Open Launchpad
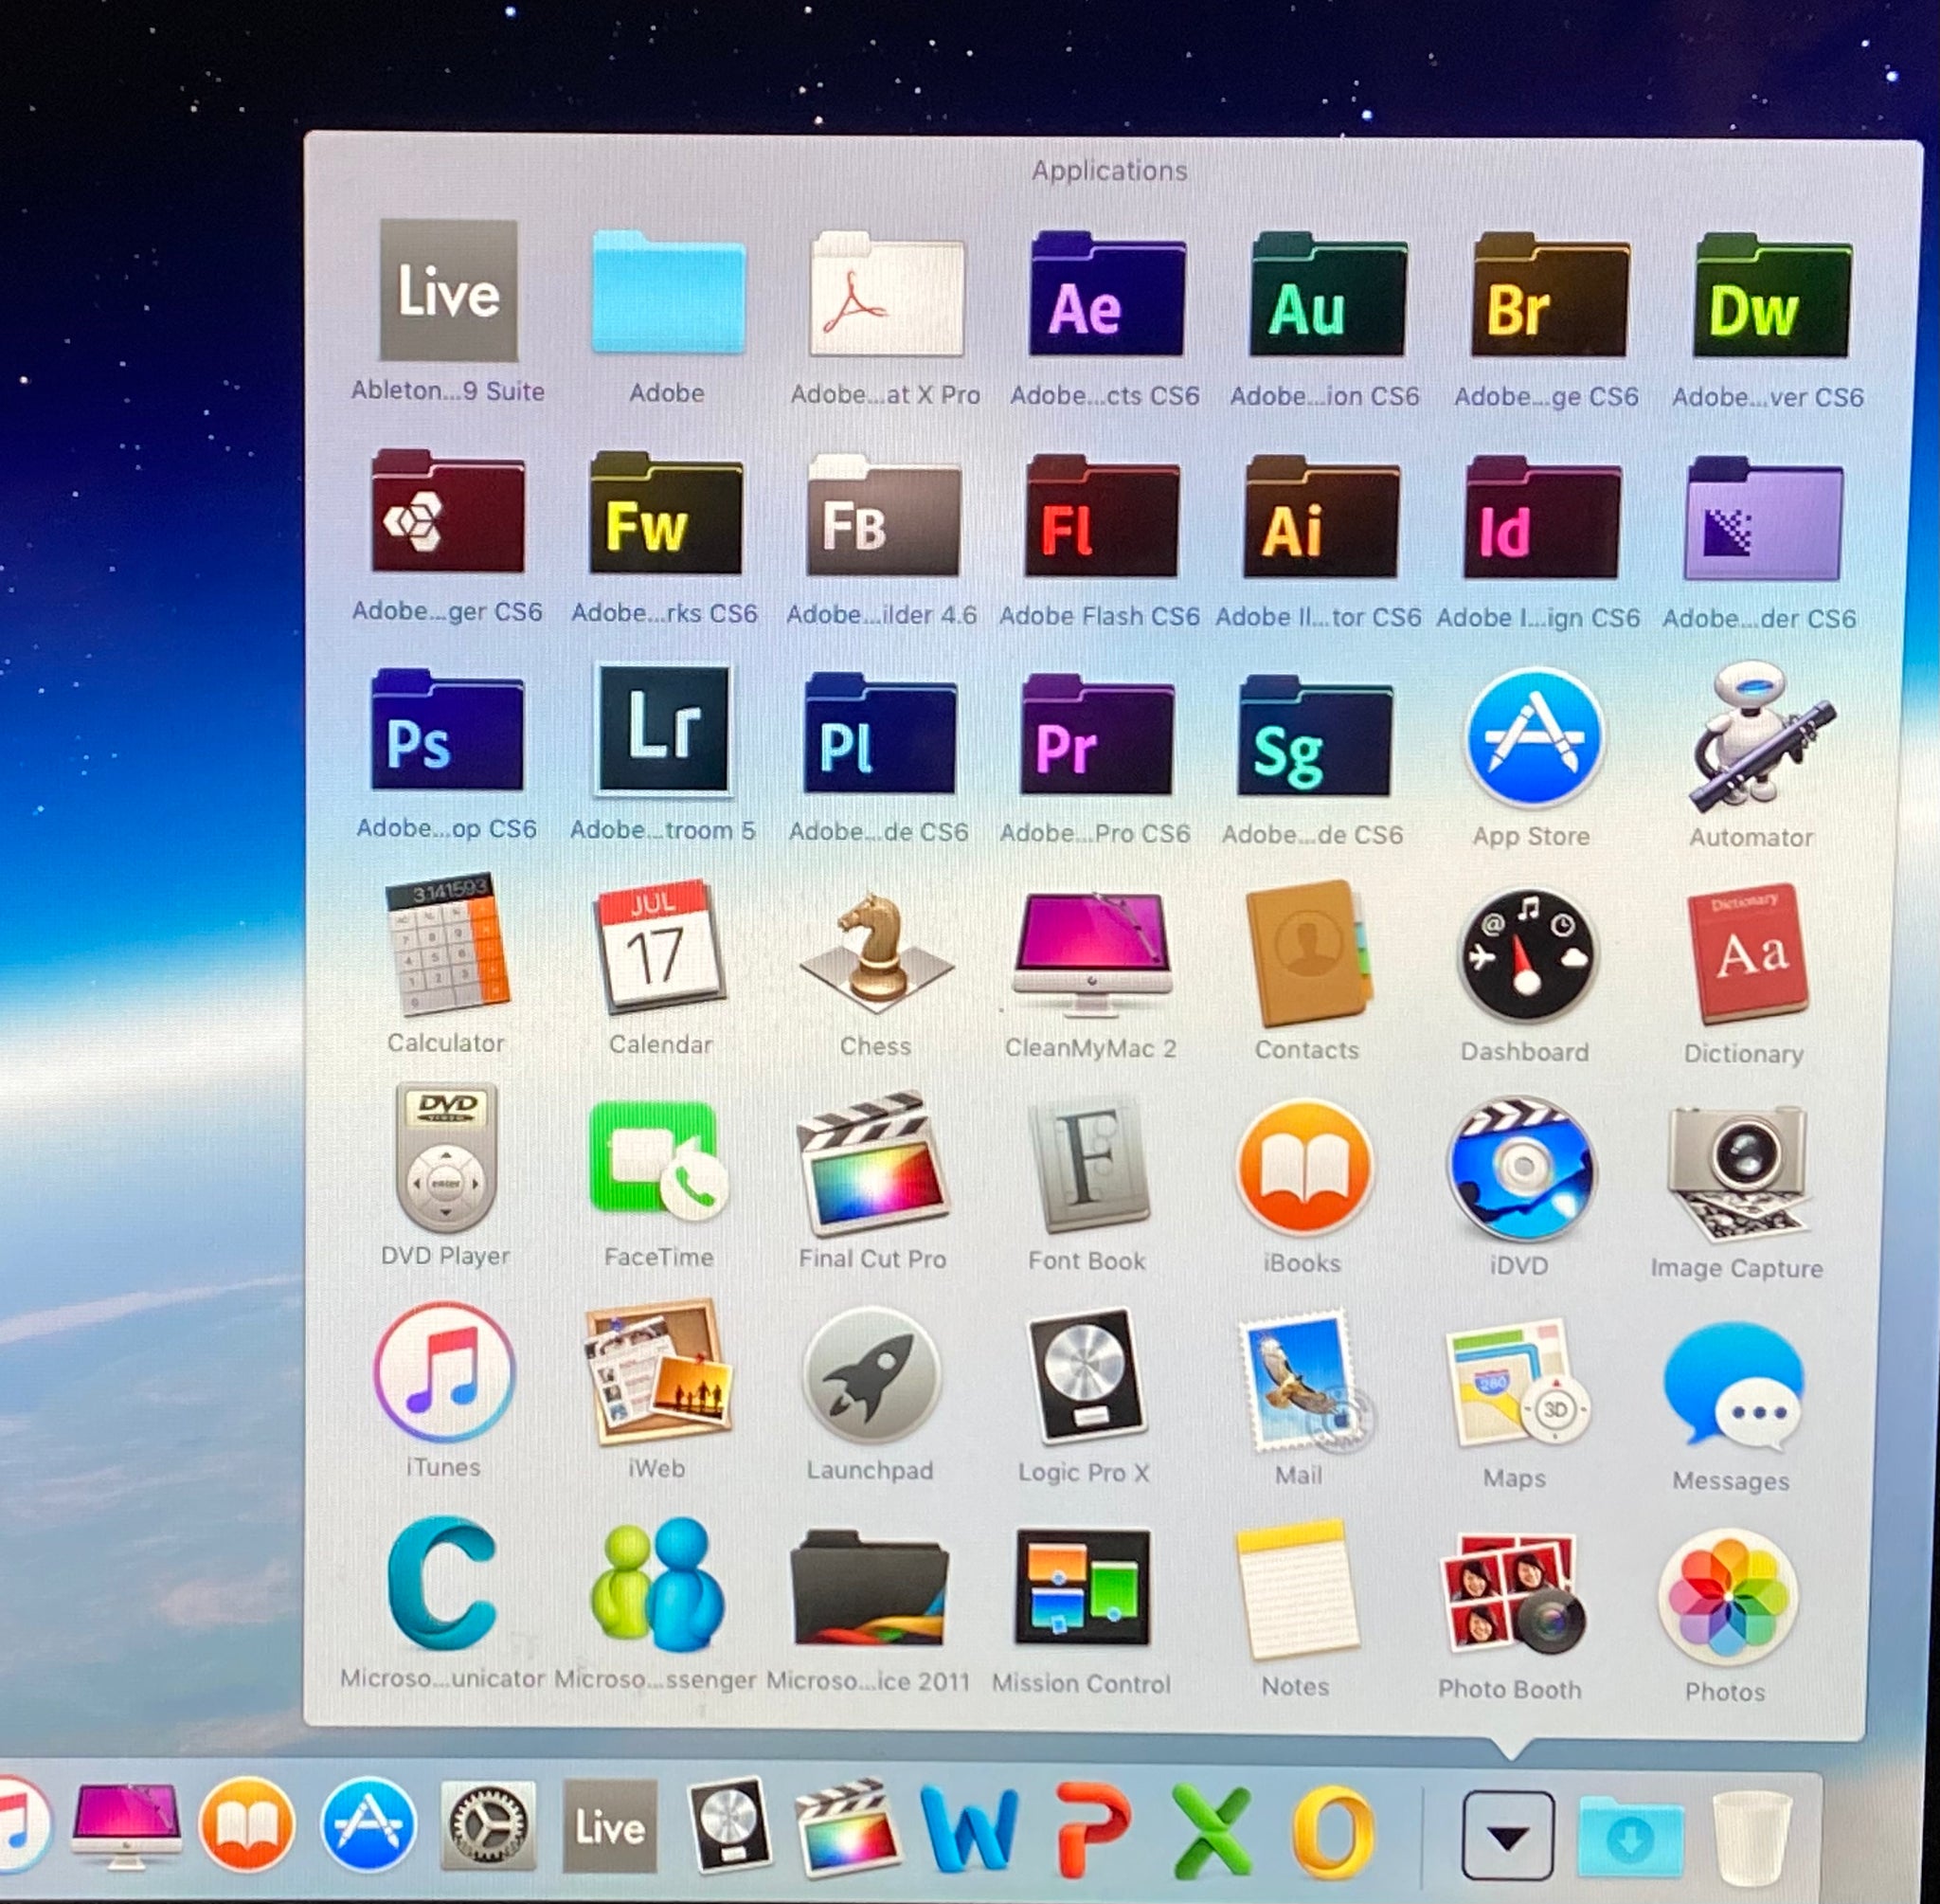The height and width of the screenshot is (1904, 1940). point(871,1376)
